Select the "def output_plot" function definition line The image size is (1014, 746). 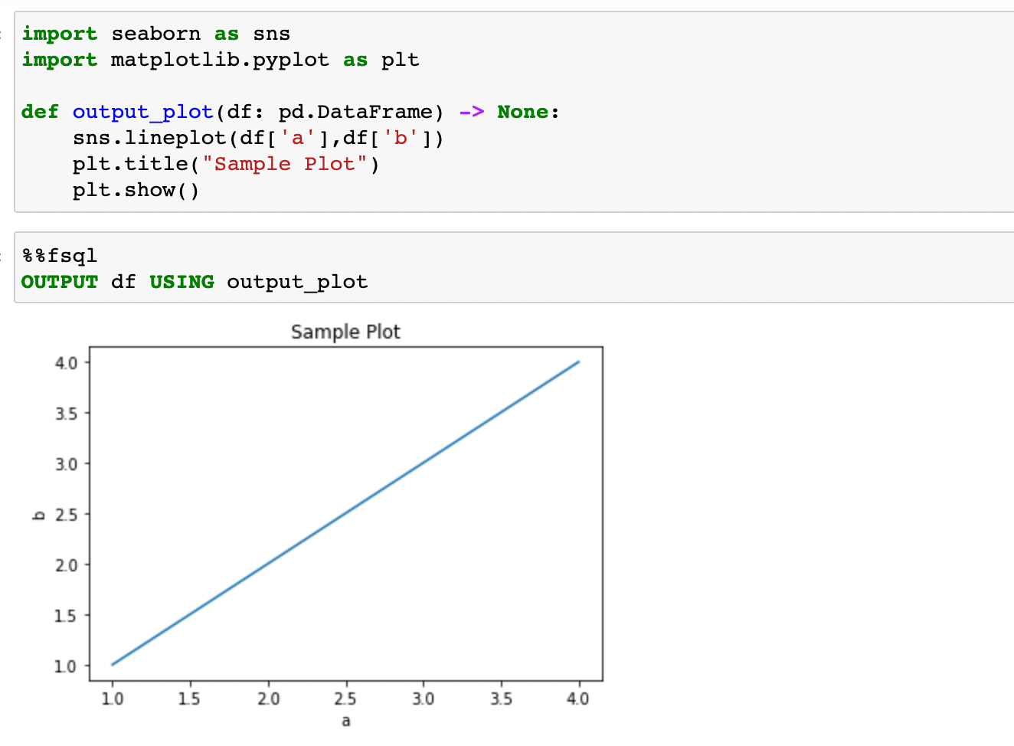(290, 112)
